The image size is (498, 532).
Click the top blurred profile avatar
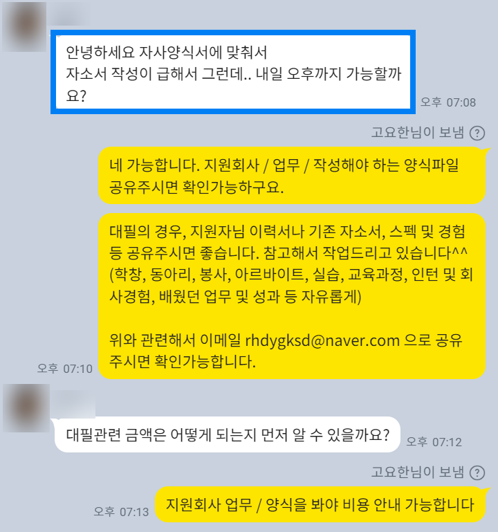coord(24,27)
